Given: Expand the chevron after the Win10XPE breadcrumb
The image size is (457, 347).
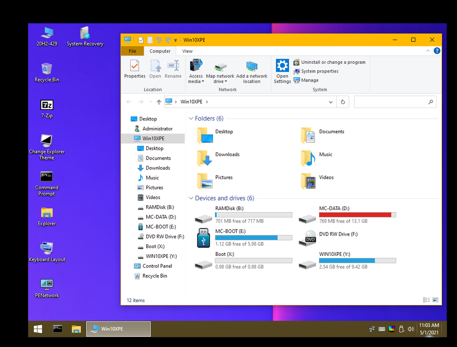Looking at the screenshot, I should coord(207,101).
